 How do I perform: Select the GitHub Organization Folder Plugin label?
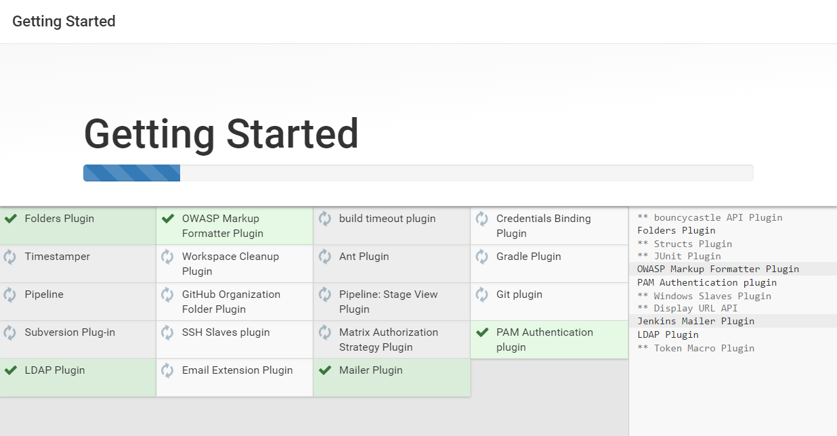[x=231, y=302]
